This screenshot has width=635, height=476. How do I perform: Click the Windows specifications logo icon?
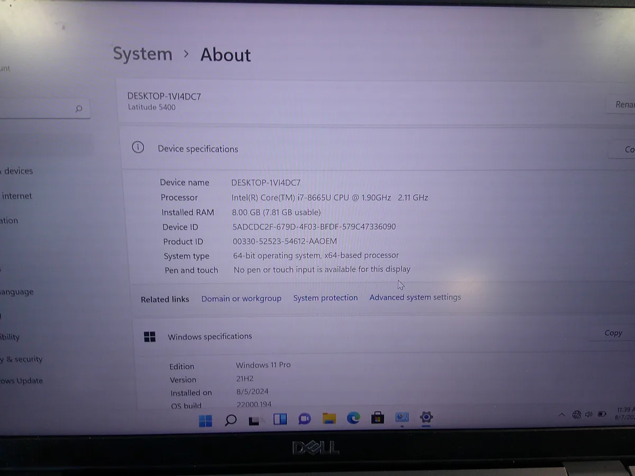point(150,337)
